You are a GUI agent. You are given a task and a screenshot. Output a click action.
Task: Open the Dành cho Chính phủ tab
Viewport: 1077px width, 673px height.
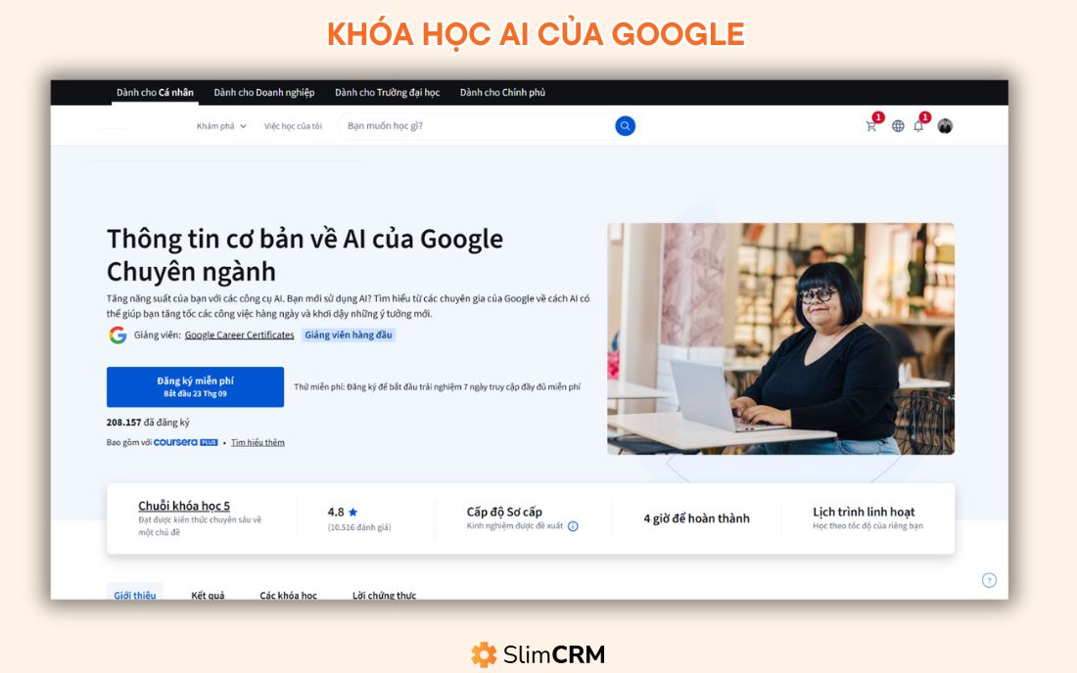503,92
